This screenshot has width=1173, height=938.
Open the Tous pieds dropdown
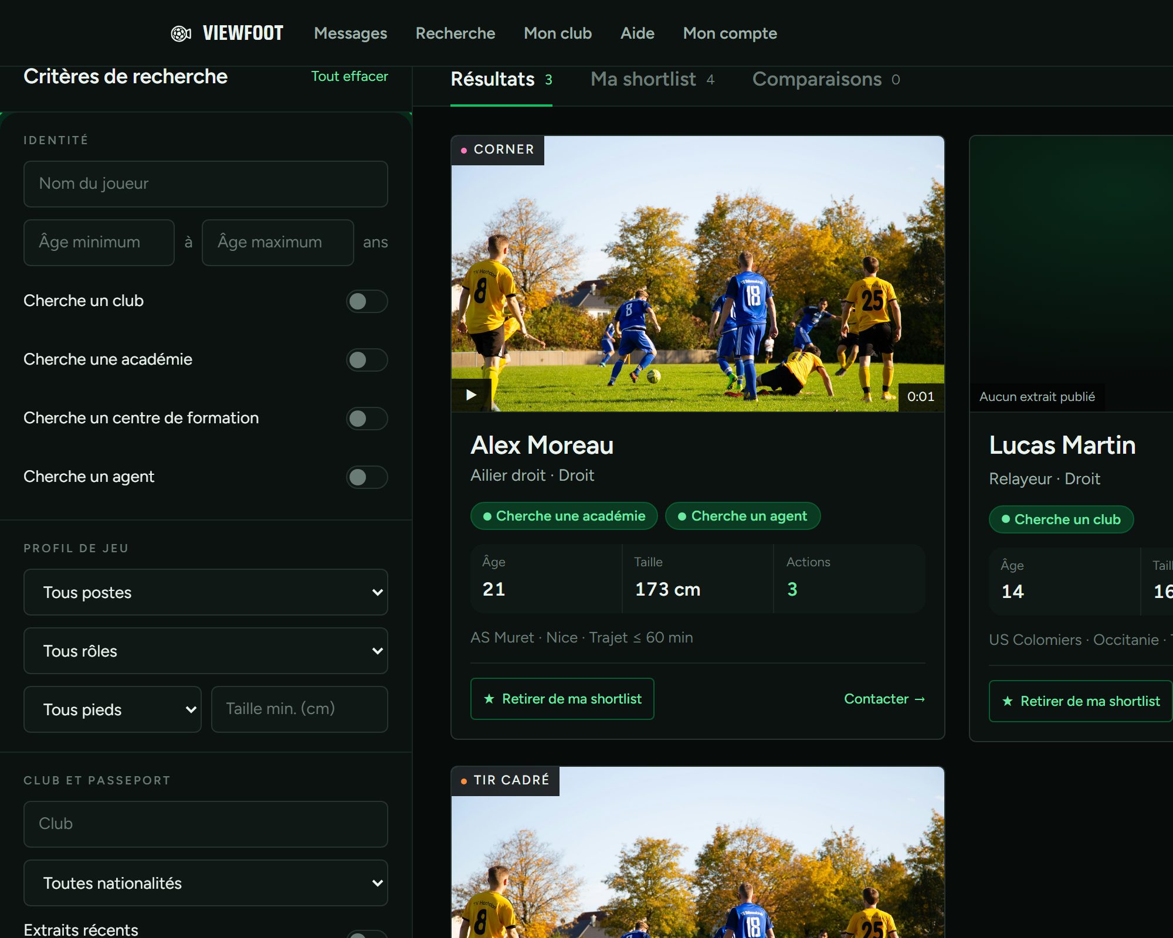tap(112, 709)
